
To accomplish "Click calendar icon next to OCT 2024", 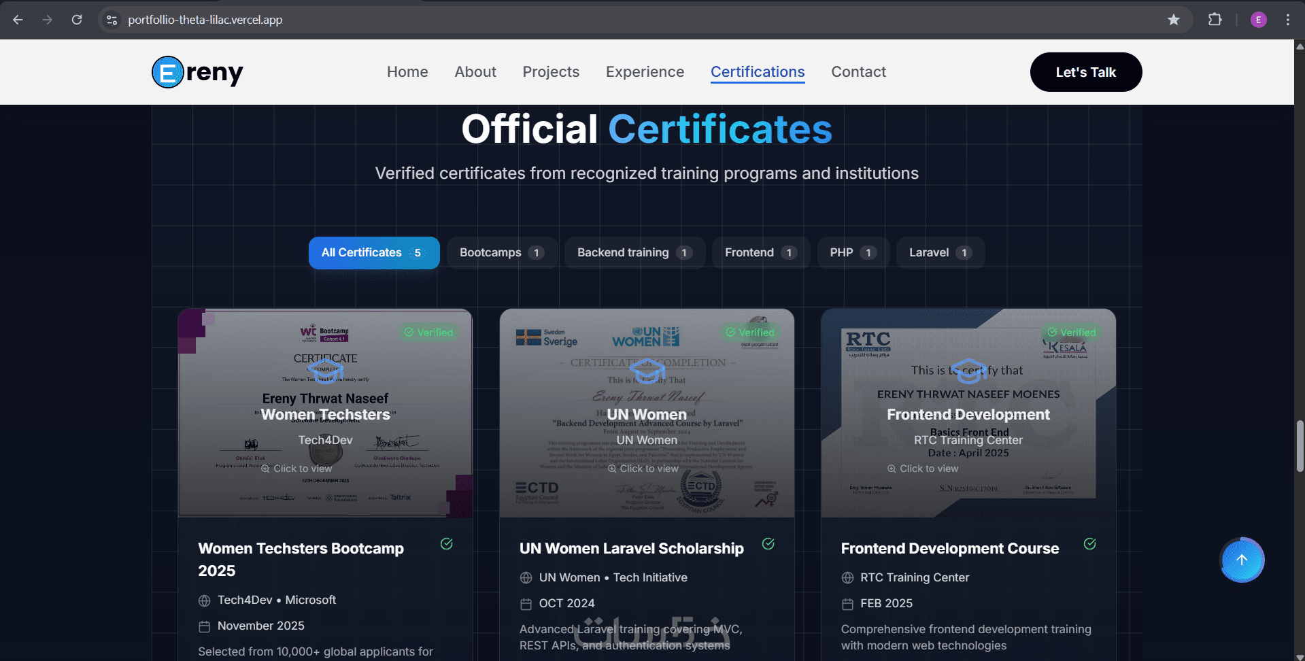I will pyautogui.click(x=526, y=604).
